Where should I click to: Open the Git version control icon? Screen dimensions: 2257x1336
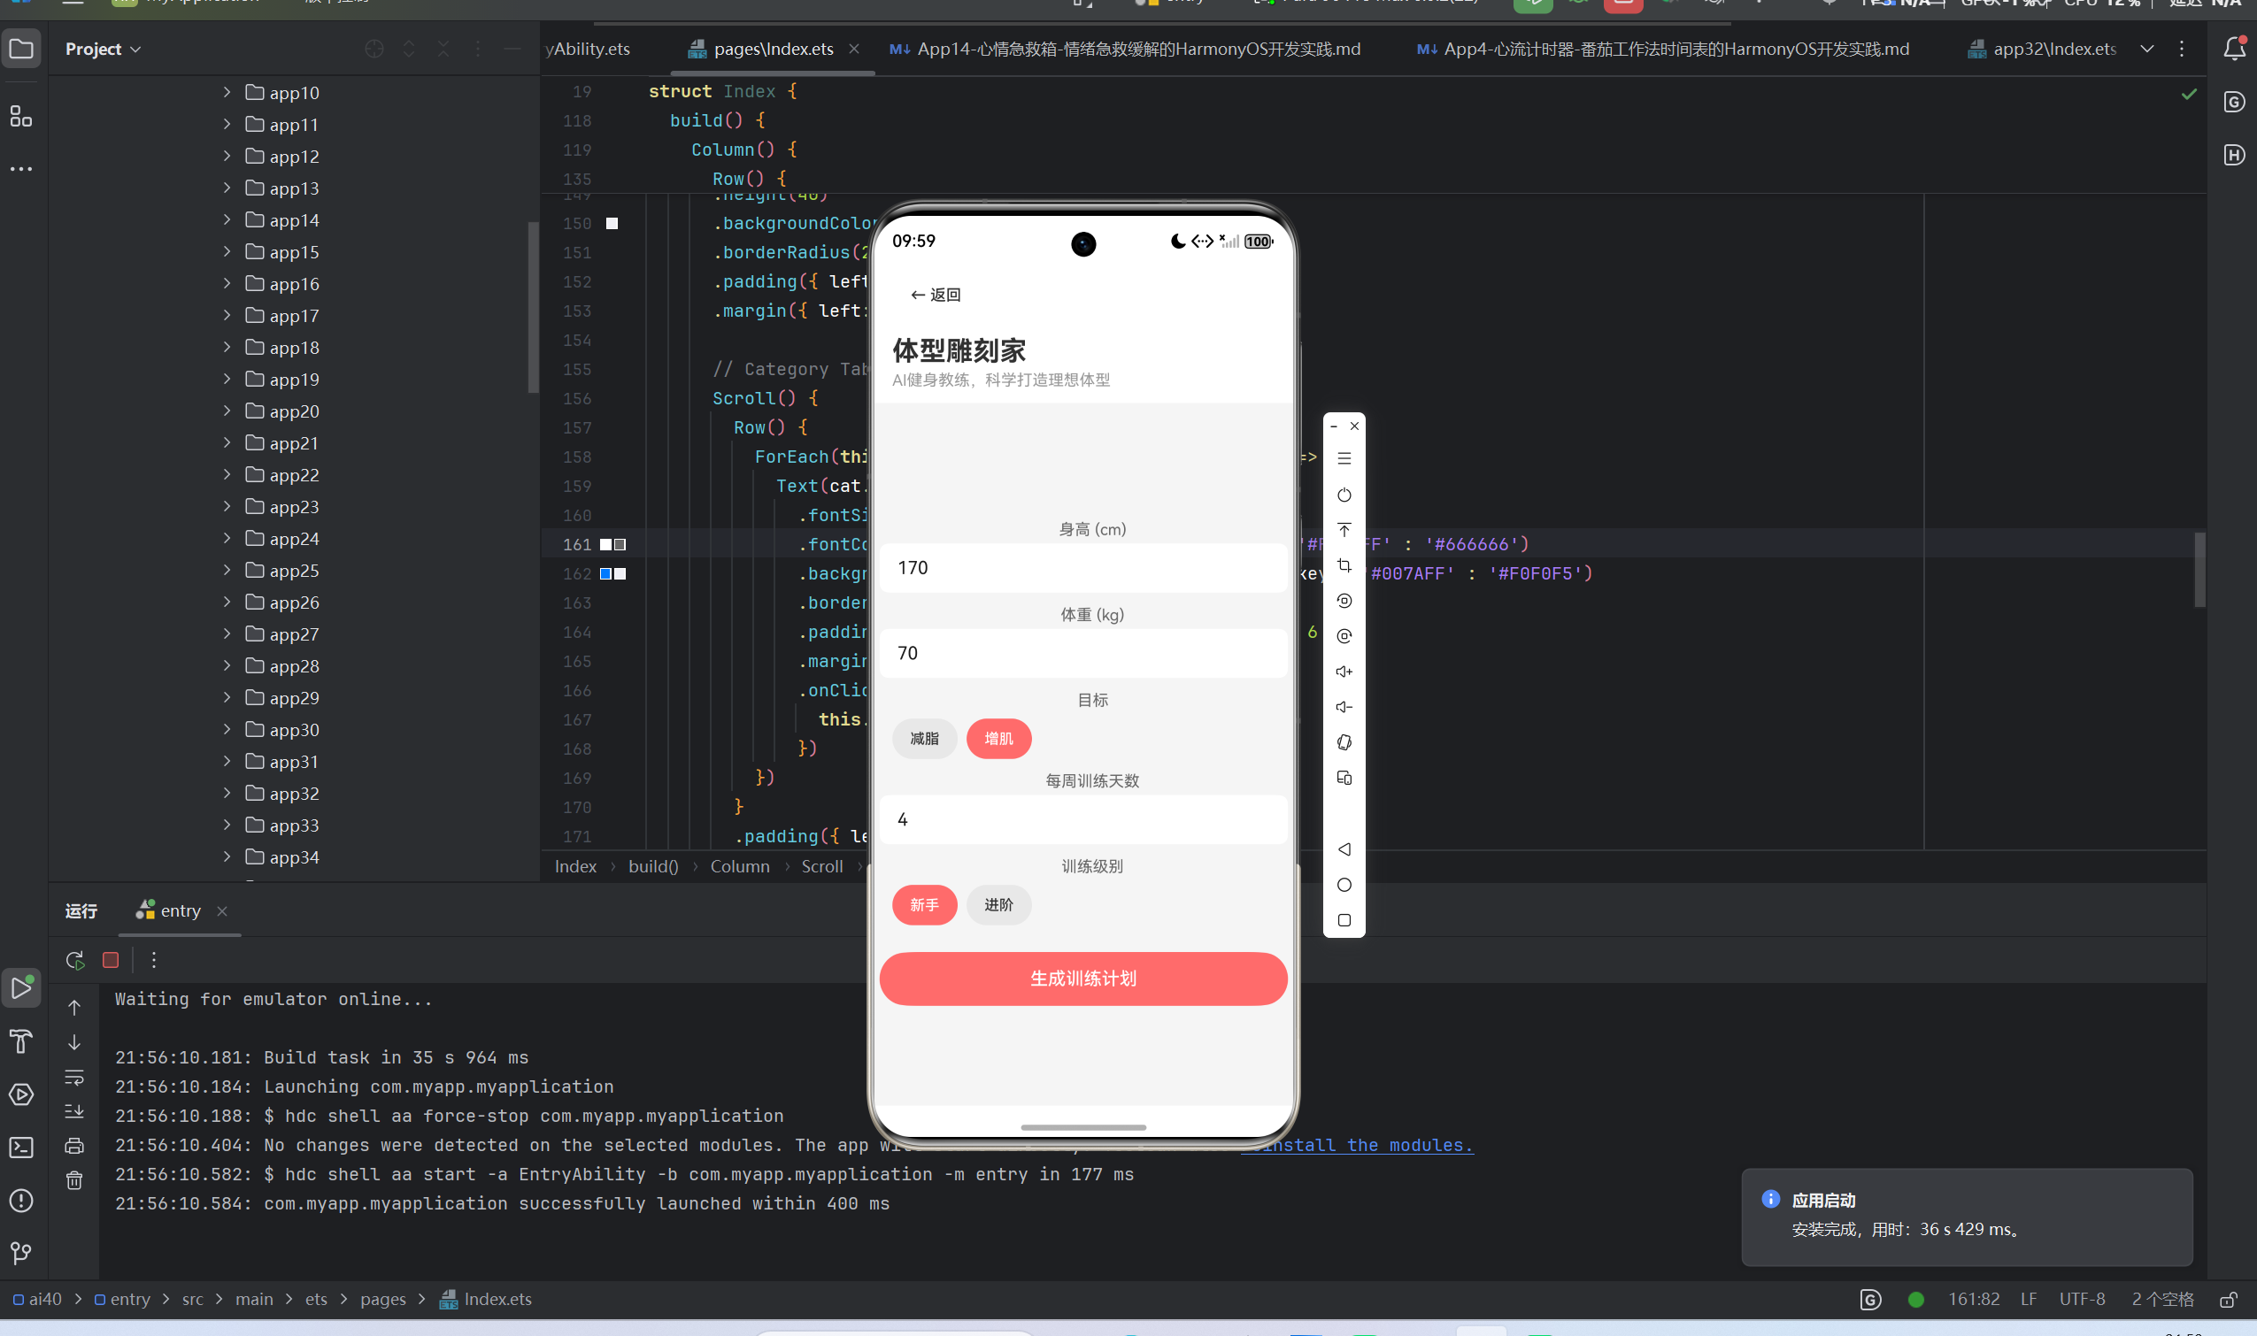[21, 1252]
